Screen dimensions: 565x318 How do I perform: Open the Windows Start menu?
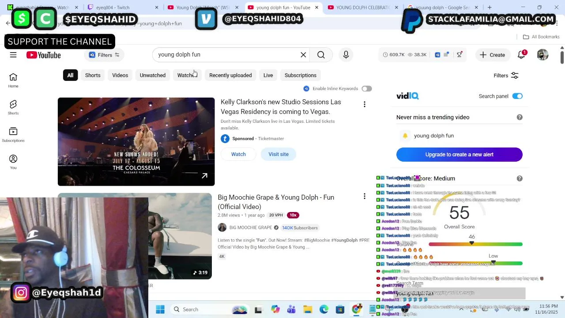[160, 310]
